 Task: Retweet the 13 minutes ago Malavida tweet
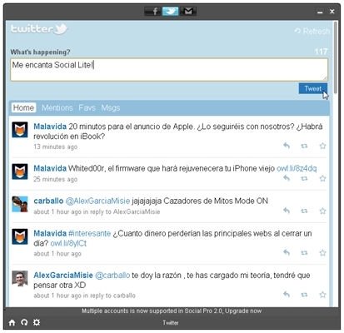tap(304, 146)
